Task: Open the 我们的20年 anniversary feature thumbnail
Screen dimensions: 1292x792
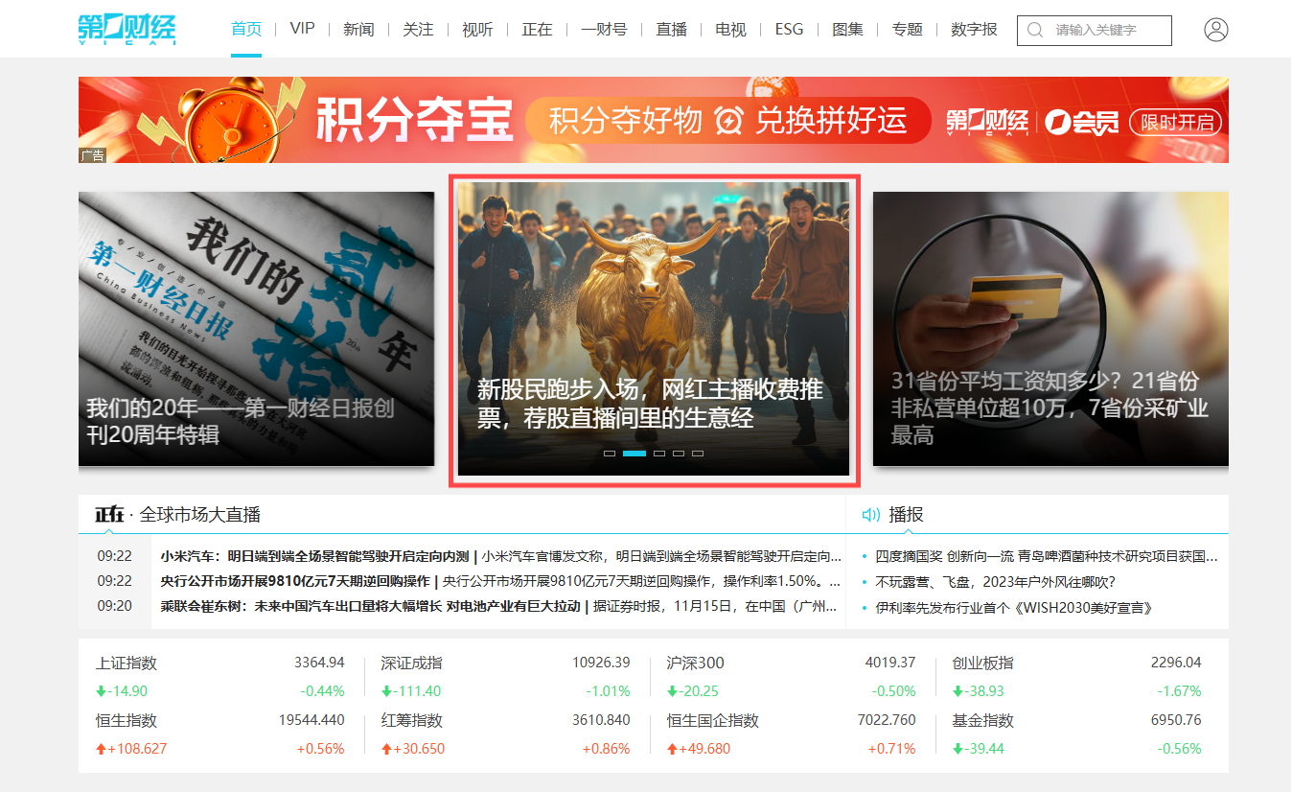Action: click(x=256, y=329)
